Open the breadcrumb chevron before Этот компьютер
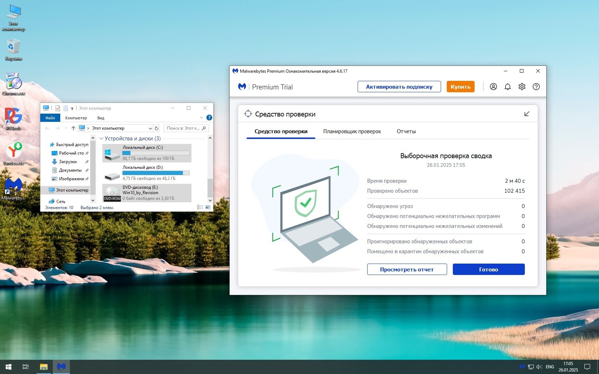Screen dimensions: 599x374 click(x=88, y=128)
